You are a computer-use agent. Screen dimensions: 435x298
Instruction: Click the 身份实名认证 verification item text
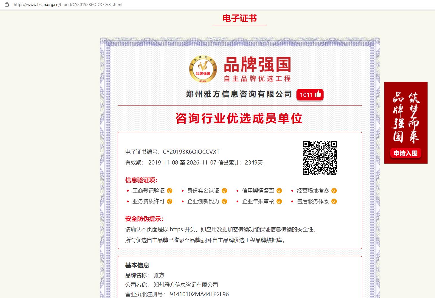tap(203, 191)
